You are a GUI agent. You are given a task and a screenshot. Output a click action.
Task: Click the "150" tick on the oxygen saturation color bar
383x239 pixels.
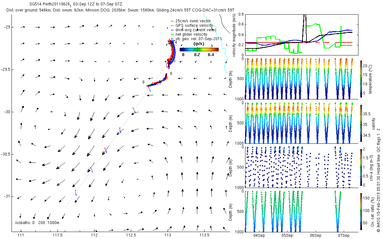click(x=366, y=198)
